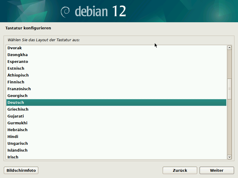Select Hebräisch from the list

pyautogui.click(x=17, y=130)
